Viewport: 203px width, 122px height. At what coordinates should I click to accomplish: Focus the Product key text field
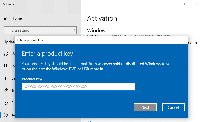pyautogui.click(x=78, y=87)
